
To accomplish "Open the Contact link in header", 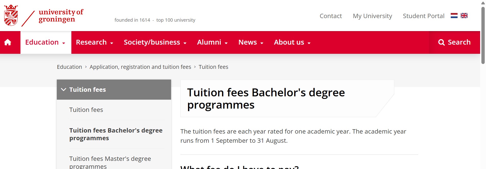I will 331,16.
